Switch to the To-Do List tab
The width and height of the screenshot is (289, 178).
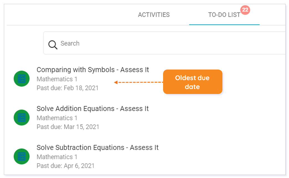coord(224,15)
